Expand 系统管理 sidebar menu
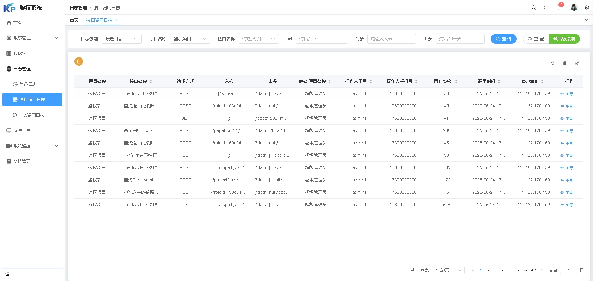 (32, 38)
